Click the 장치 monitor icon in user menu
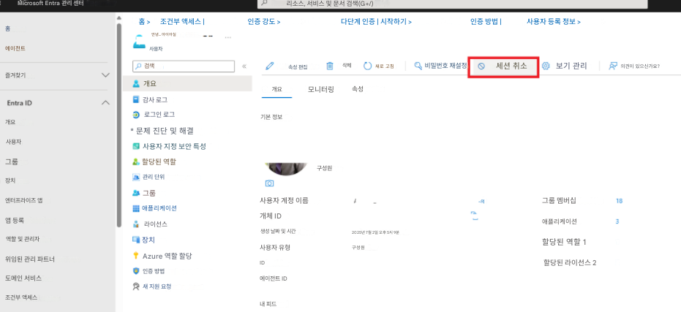This screenshot has width=681, height=312. pyautogui.click(x=136, y=240)
